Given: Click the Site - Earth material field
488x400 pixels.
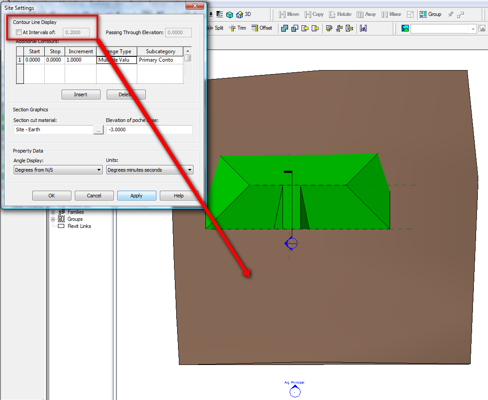Looking at the screenshot, I should click(54, 129).
